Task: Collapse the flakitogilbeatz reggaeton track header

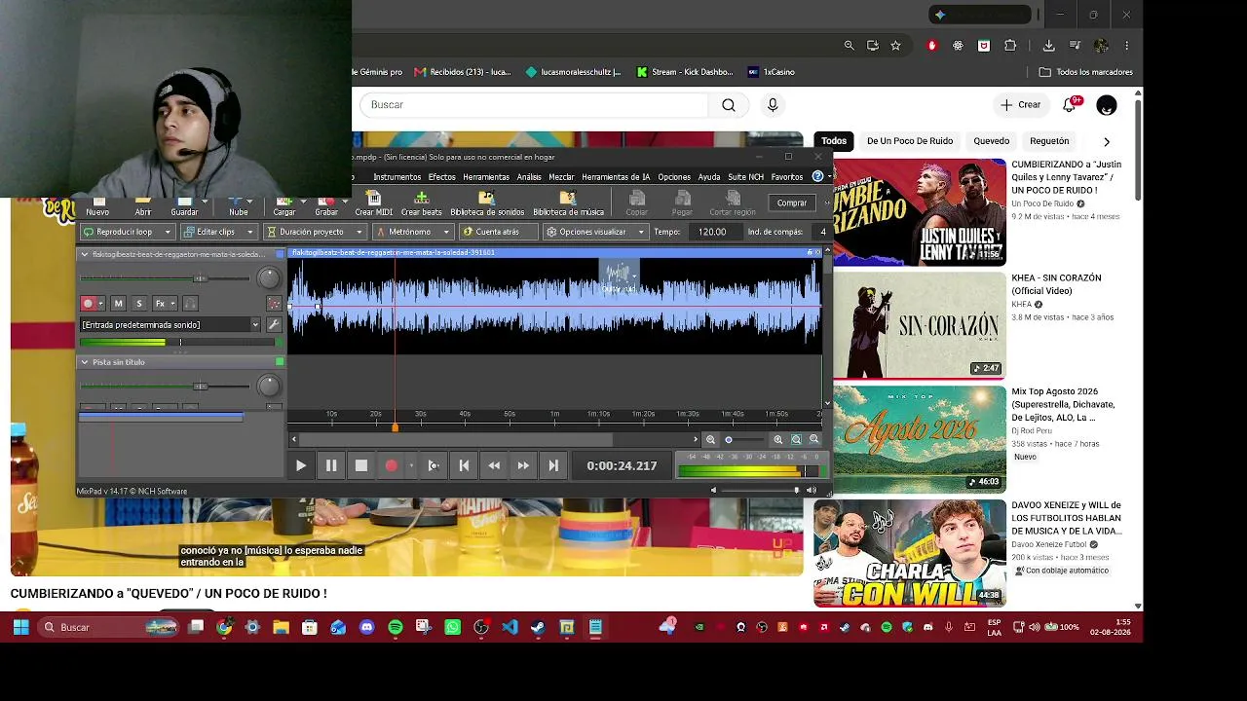Action: click(x=85, y=254)
